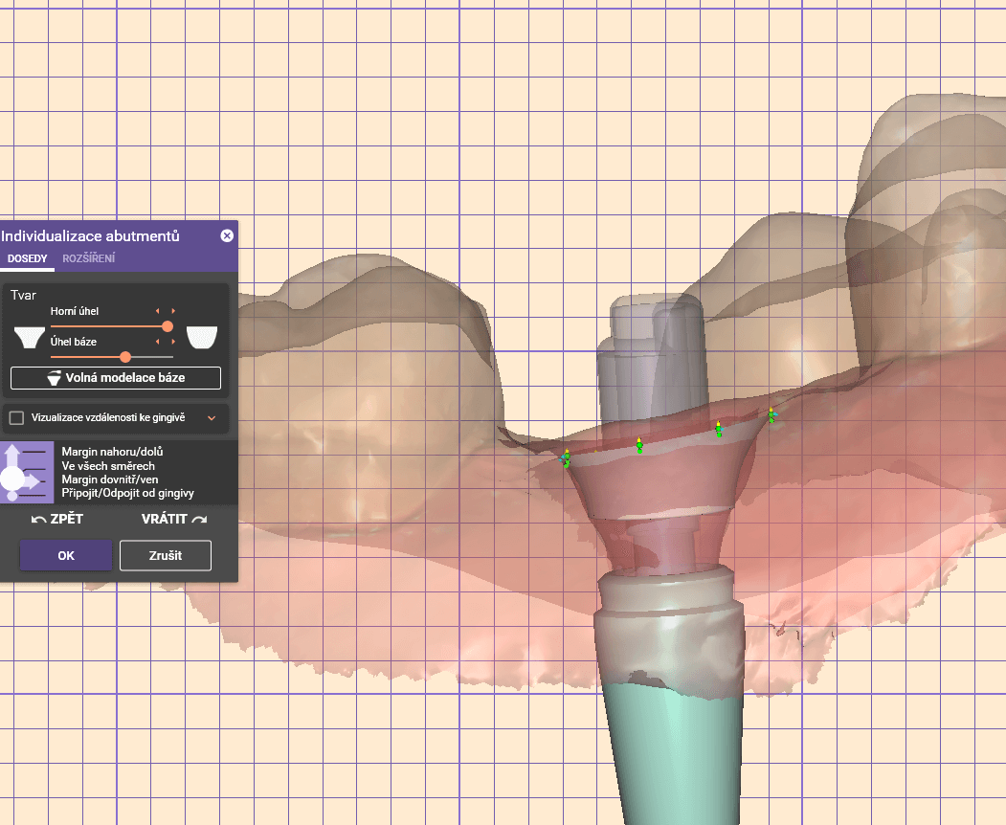The height and width of the screenshot is (825, 1006).
Task: Decrease Horní úhel with left arrow
Action: tap(159, 311)
